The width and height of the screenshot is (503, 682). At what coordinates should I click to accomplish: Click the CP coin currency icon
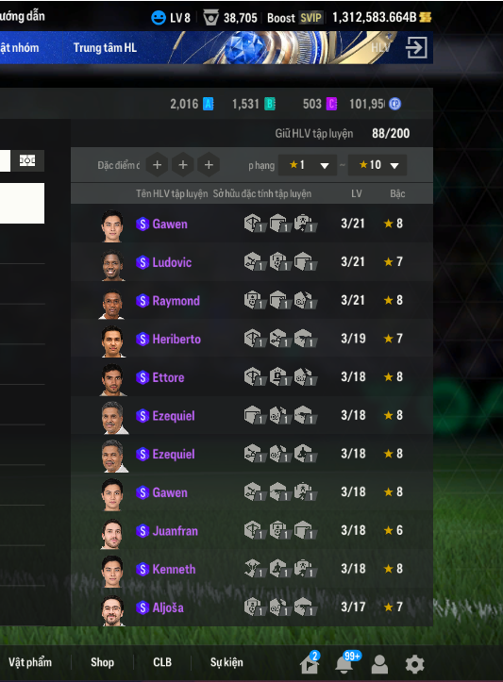[x=395, y=104]
